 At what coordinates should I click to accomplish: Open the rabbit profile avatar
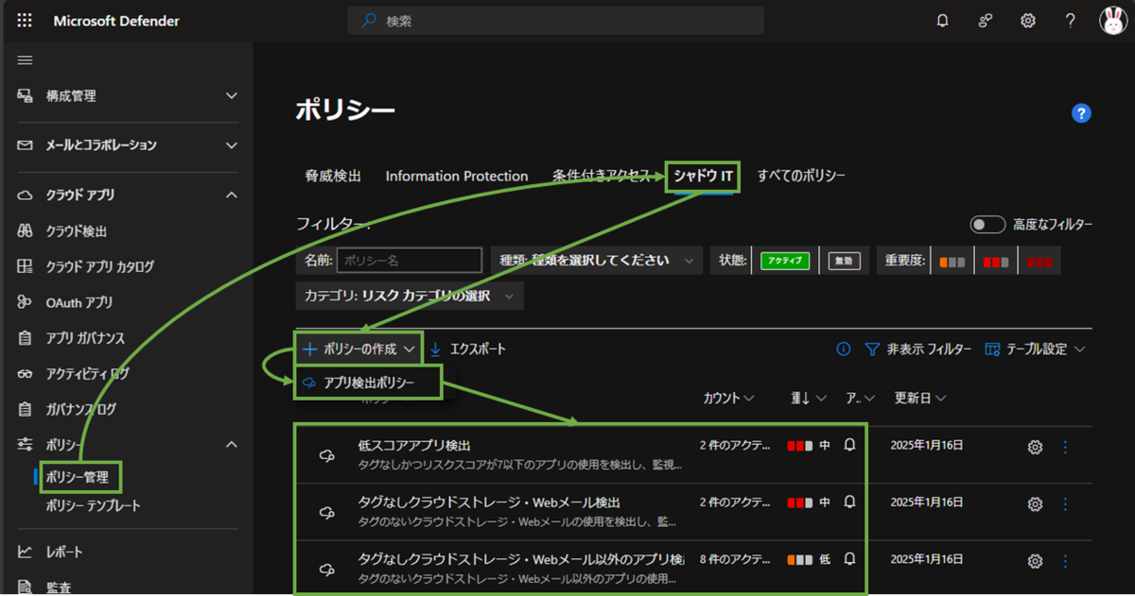click(1112, 21)
